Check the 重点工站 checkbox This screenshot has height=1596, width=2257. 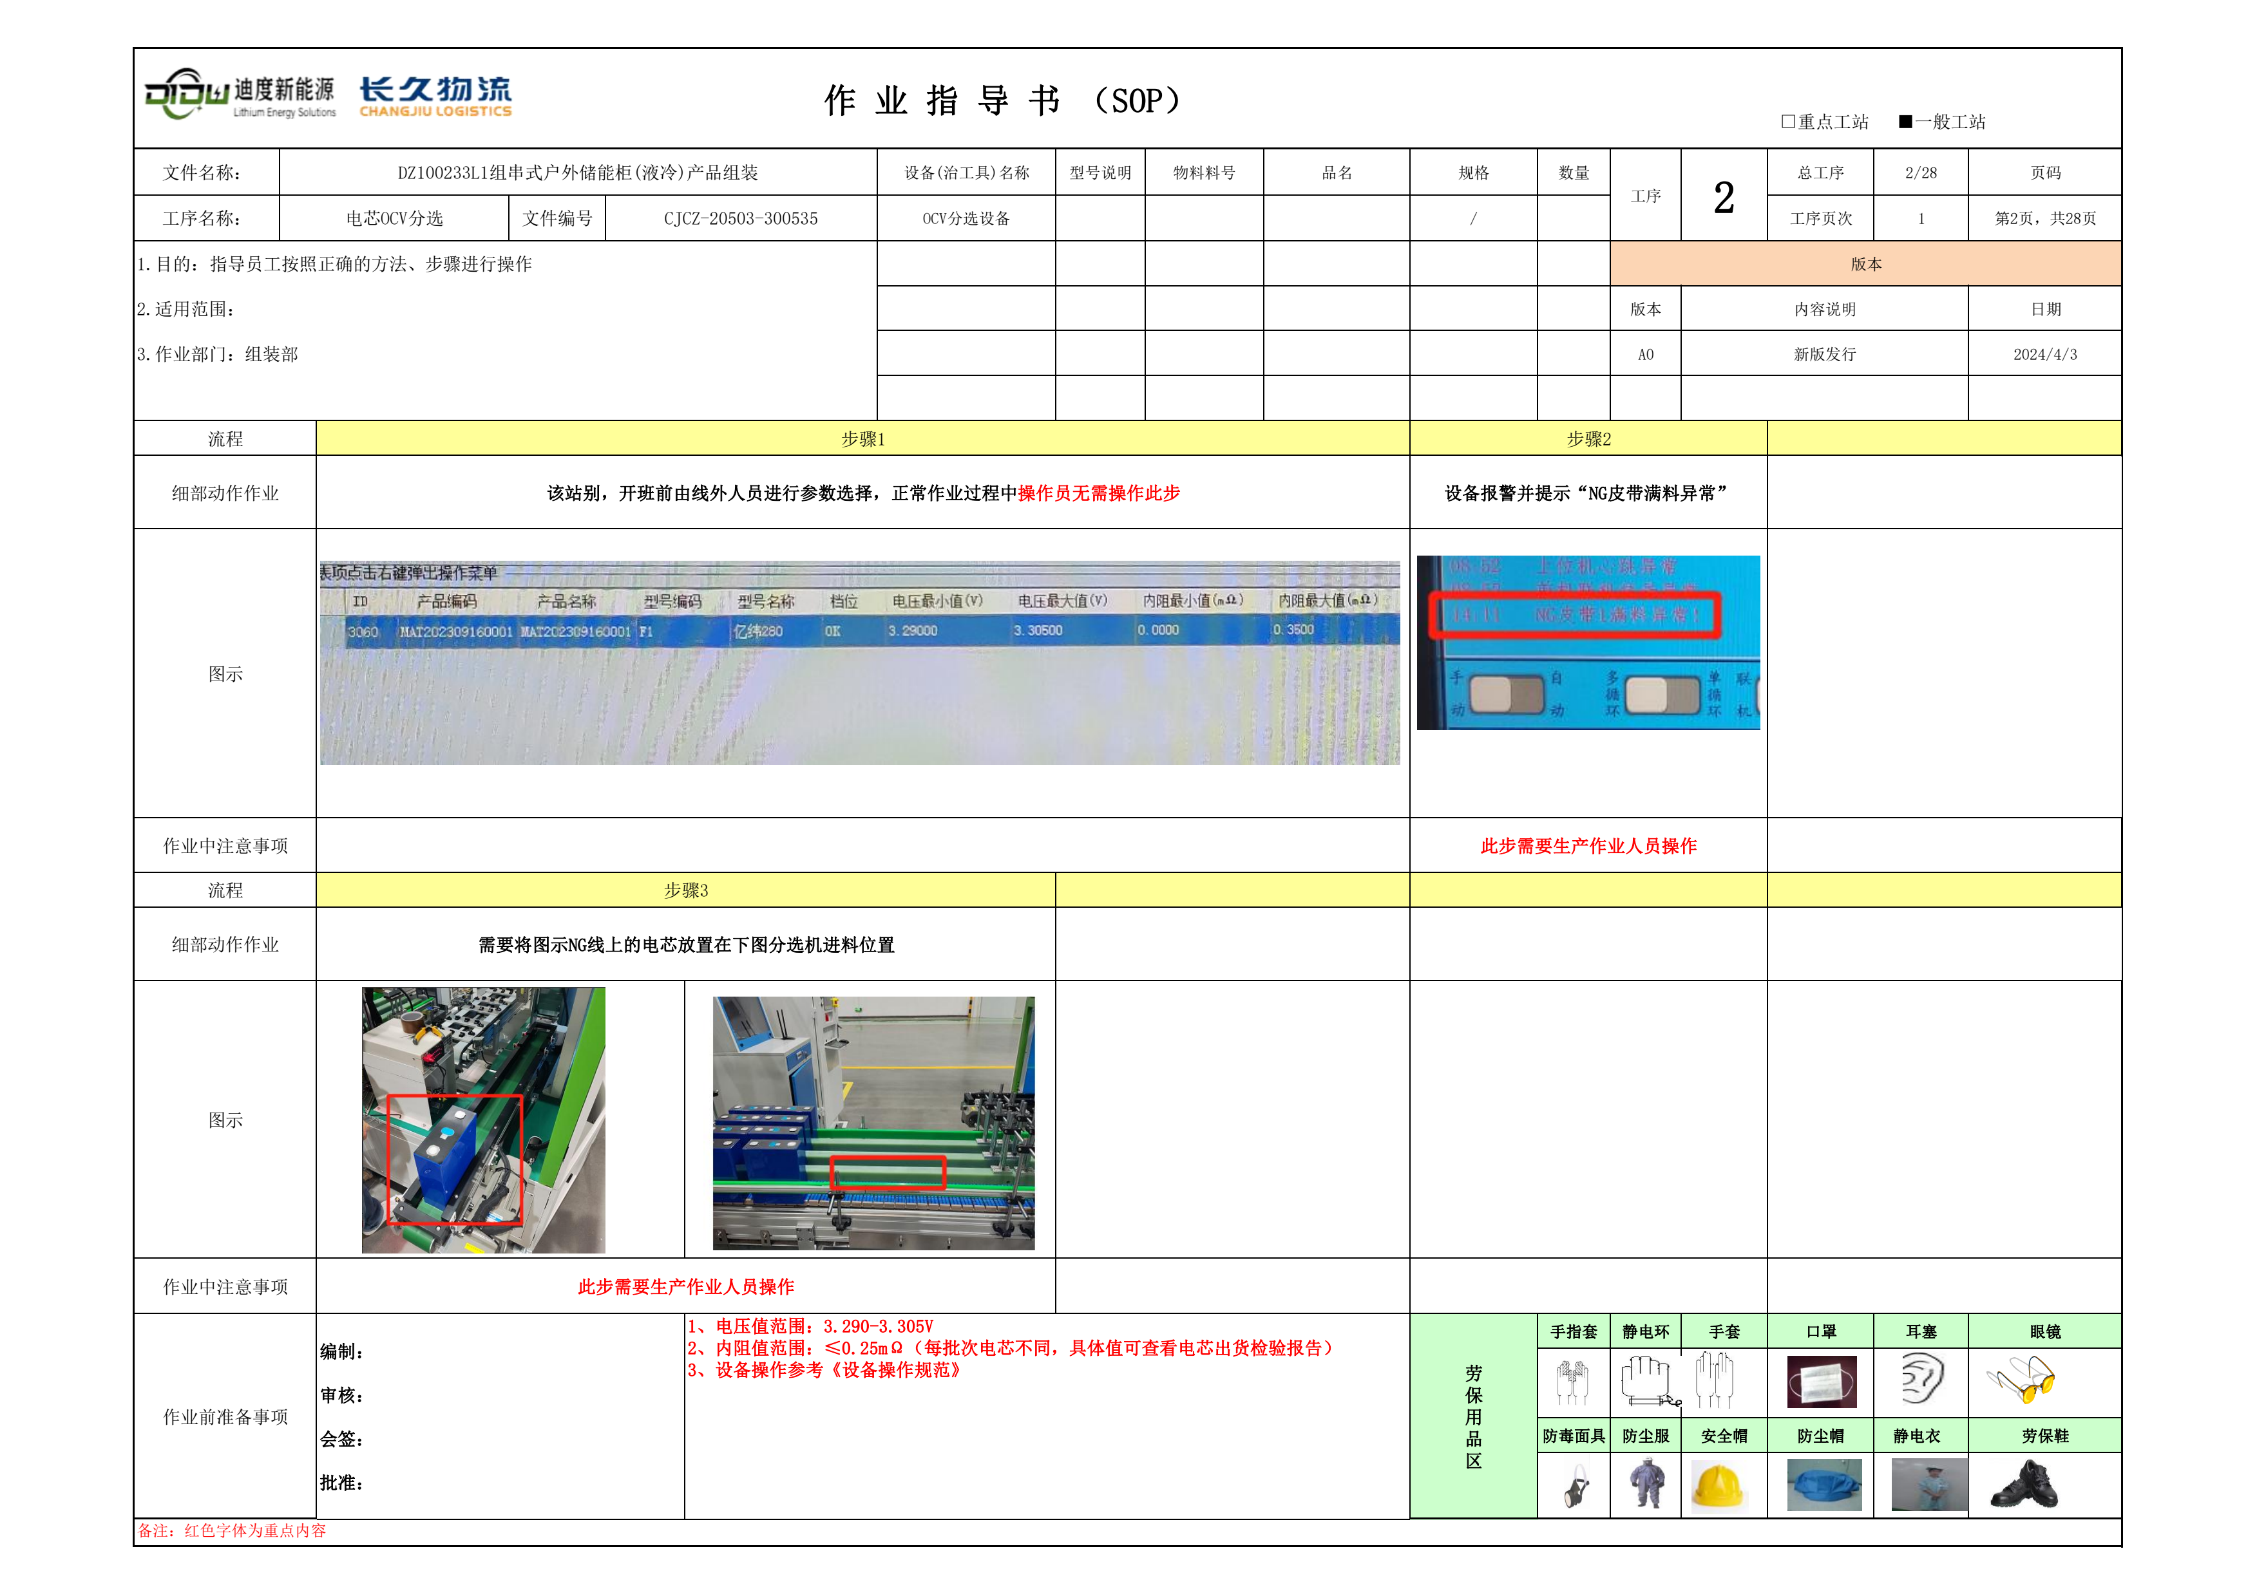[x=1788, y=122]
